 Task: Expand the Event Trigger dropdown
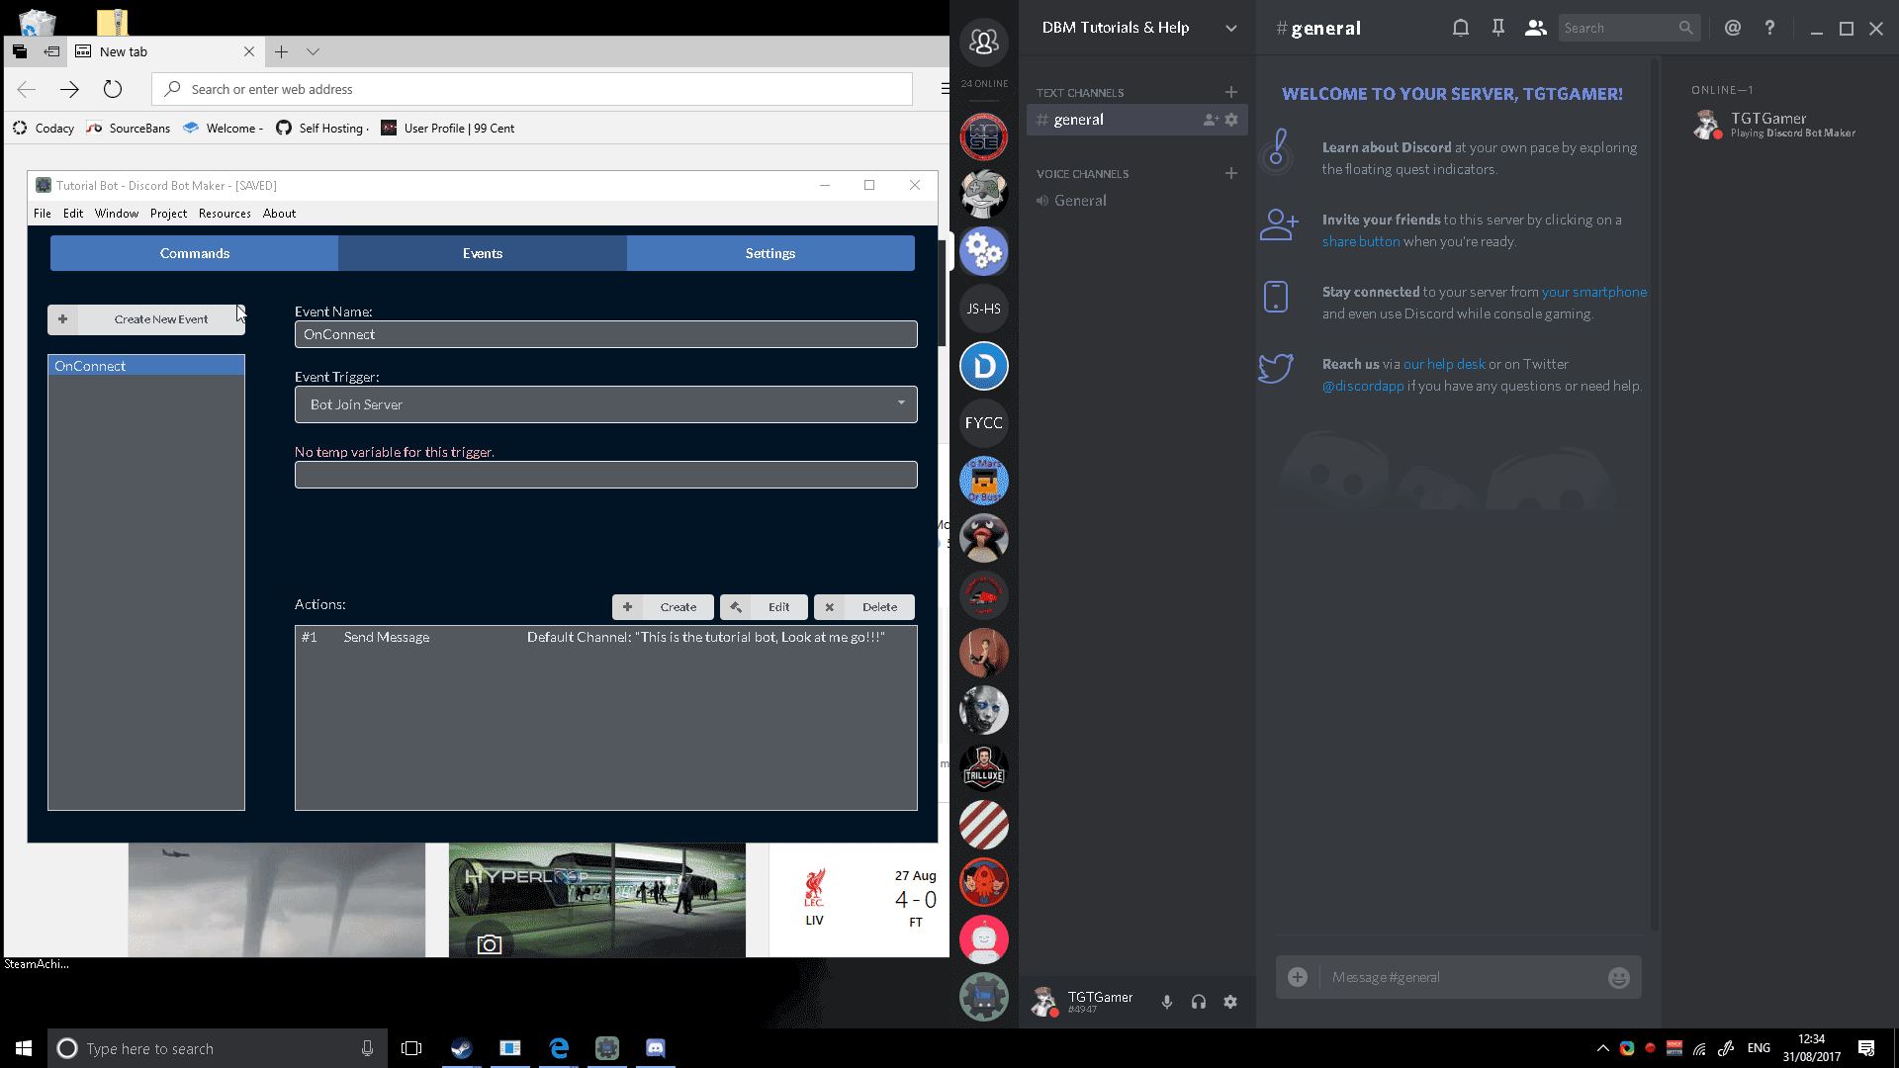[605, 404]
